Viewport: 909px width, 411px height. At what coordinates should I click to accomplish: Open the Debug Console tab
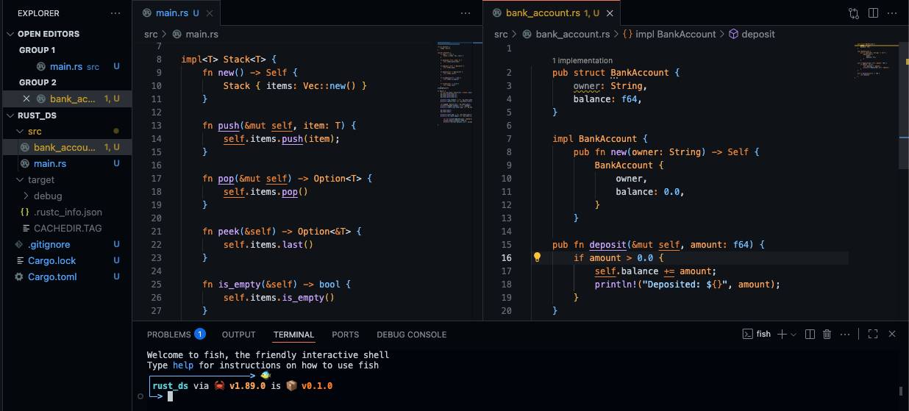412,334
